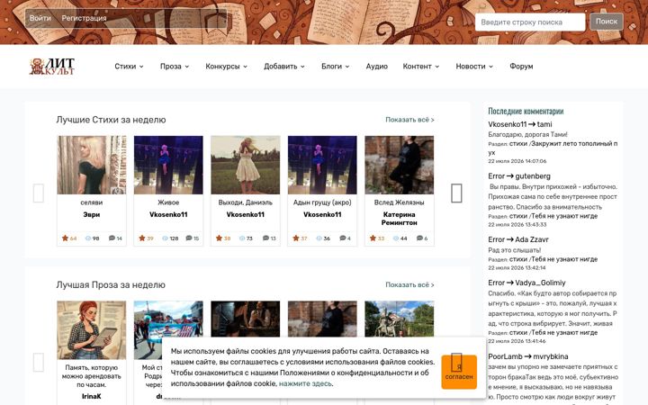The height and width of the screenshot is (405, 648).
Task: Click the views eye icon on селяви card
Action: pyautogui.click(x=87, y=238)
